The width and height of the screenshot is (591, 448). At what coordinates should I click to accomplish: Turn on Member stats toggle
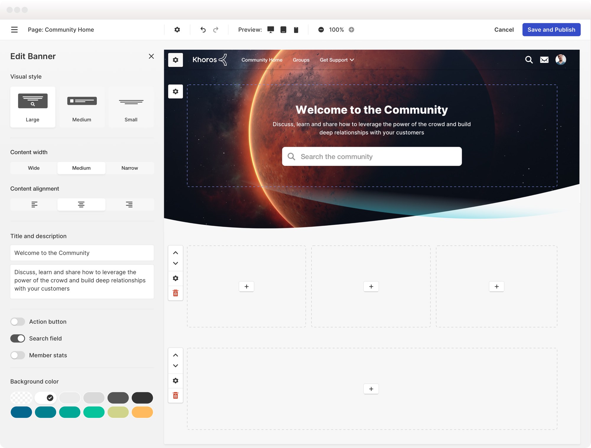pyautogui.click(x=18, y=355)
